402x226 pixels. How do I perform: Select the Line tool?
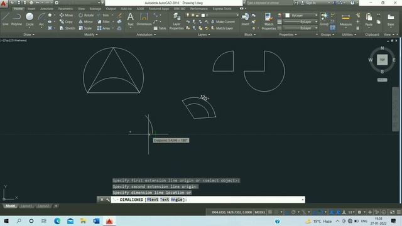pyautogui.click(x=6, y=19)
